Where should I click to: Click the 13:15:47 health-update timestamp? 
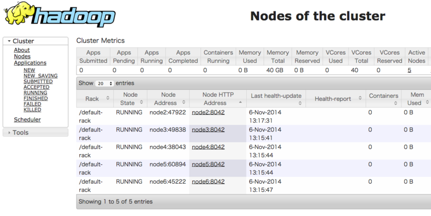tap(261, 190)
